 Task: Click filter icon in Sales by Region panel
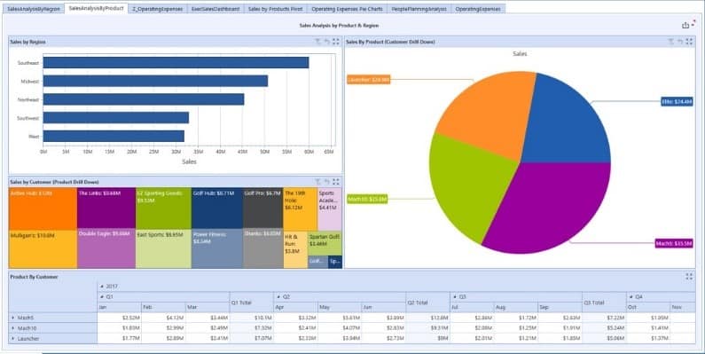(317, 42)
